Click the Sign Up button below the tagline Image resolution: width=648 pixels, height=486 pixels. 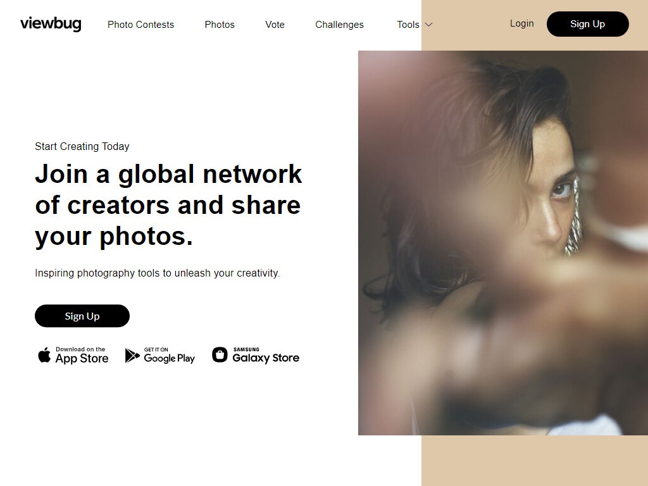coord(82,316)
